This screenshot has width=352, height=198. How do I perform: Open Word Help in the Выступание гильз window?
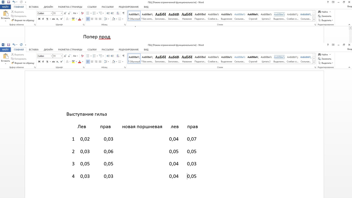[328, 45]
